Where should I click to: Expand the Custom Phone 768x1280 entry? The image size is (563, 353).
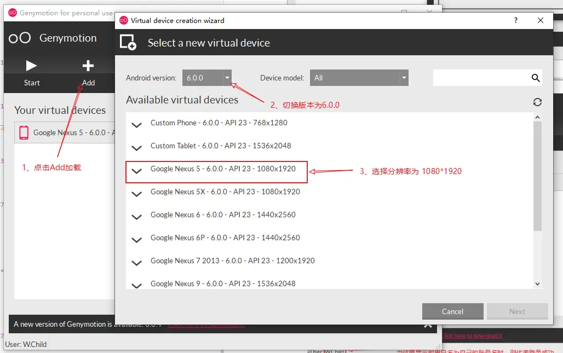(136, 125)
